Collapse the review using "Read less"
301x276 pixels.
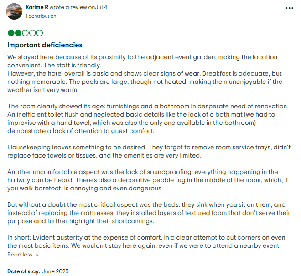tap(20, 255)
